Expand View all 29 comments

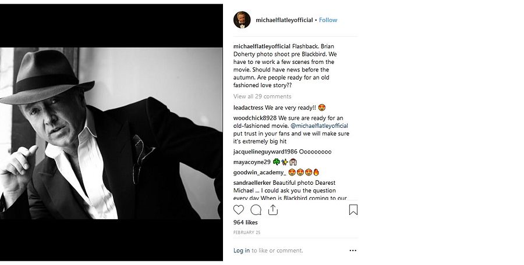point(262,96)
